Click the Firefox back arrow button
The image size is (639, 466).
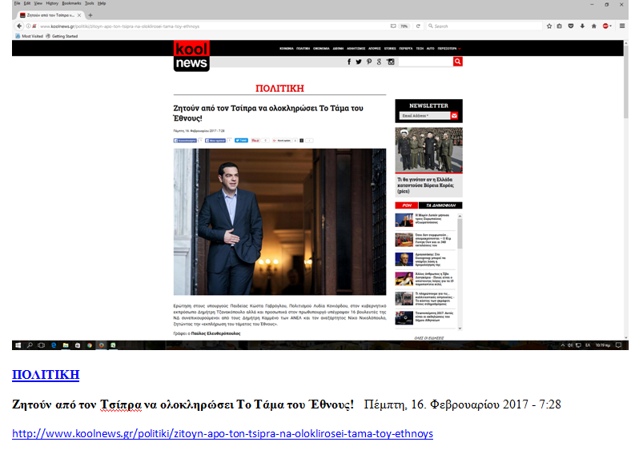pyautogui.click(x=19, y=26)
